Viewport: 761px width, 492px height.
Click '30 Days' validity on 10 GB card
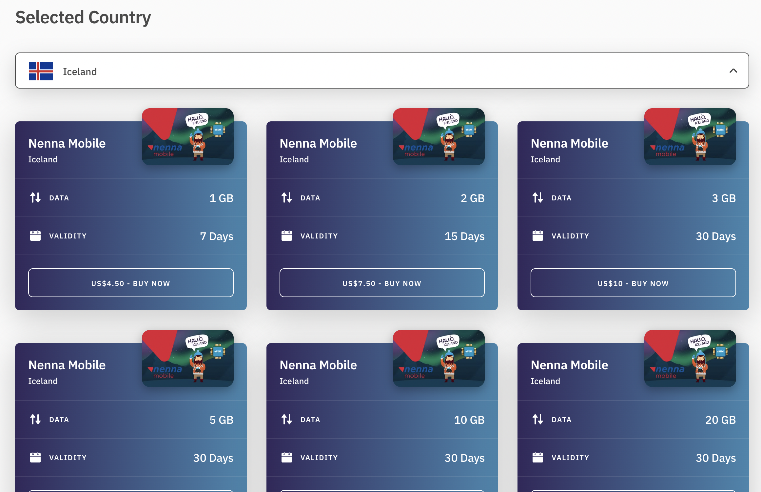tap(464, 458)
